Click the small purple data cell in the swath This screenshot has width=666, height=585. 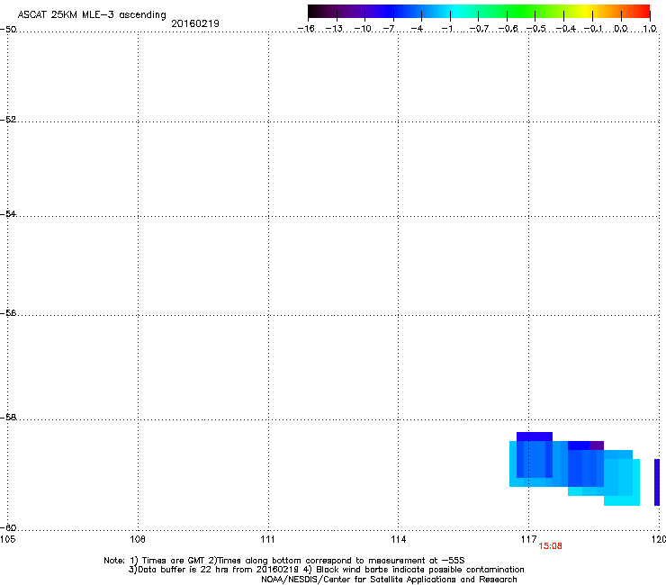pos(597,445)
